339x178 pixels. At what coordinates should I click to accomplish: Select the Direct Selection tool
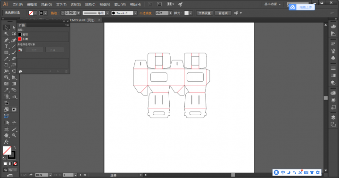point(14,27)
